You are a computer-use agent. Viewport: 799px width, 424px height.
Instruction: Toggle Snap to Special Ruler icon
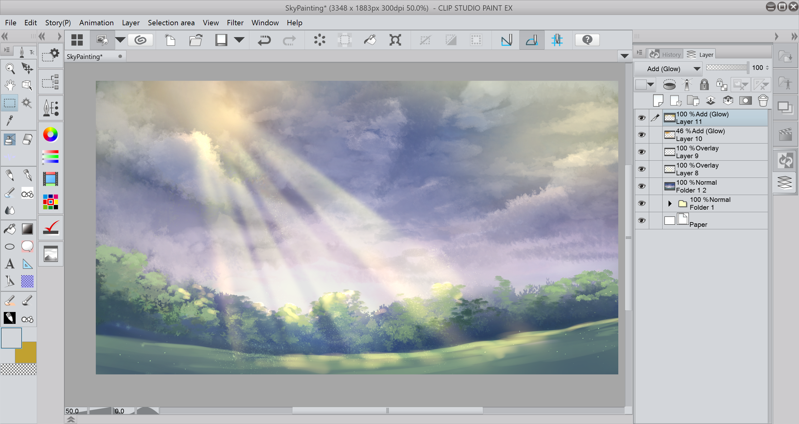532,40
